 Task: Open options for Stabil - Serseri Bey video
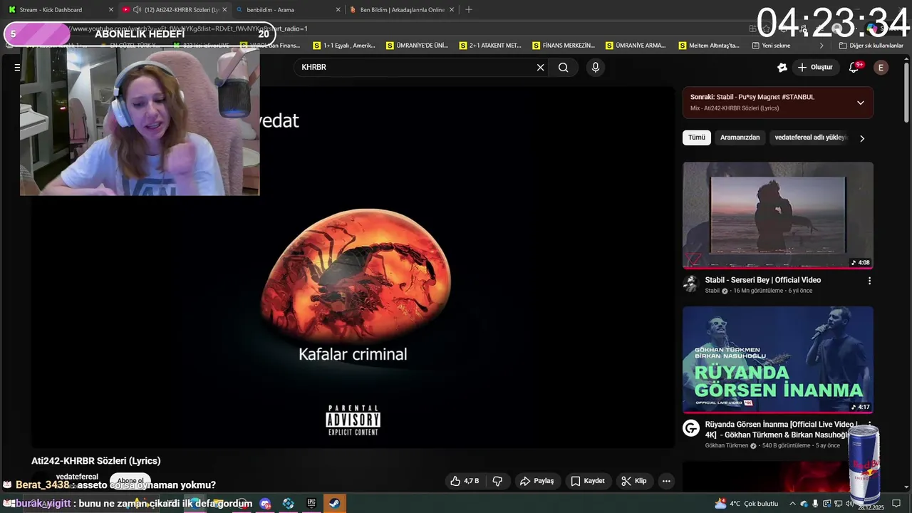pos(869,281)
